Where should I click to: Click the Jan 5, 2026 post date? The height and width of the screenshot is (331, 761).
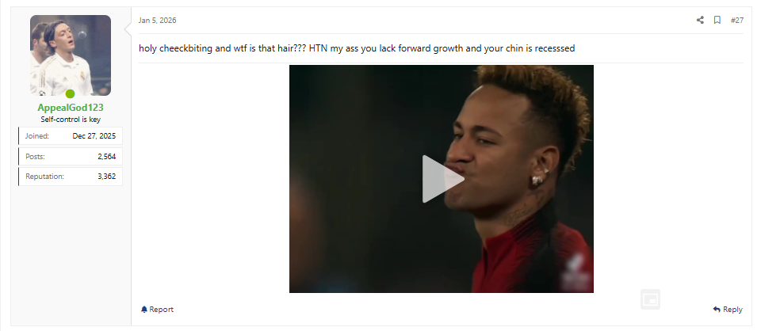[x=157, y=21]
